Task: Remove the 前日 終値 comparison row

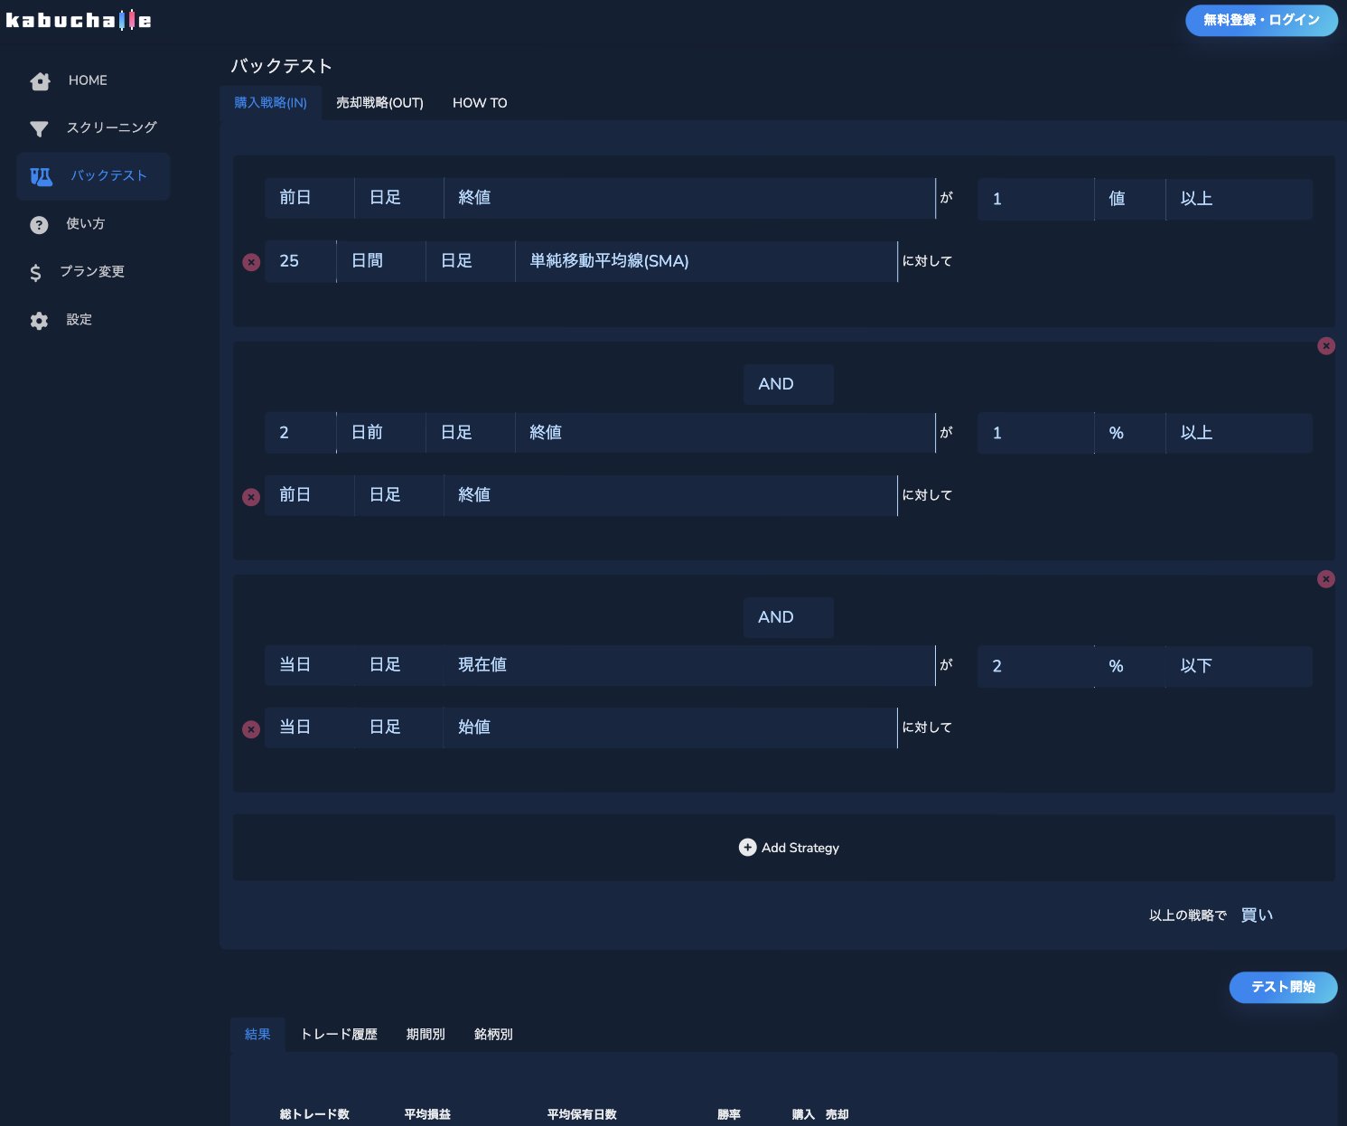Action: pyautogui.click(x=251, y=496)
